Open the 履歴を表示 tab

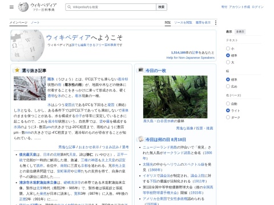pyautogui.click(x=203, y=22)
